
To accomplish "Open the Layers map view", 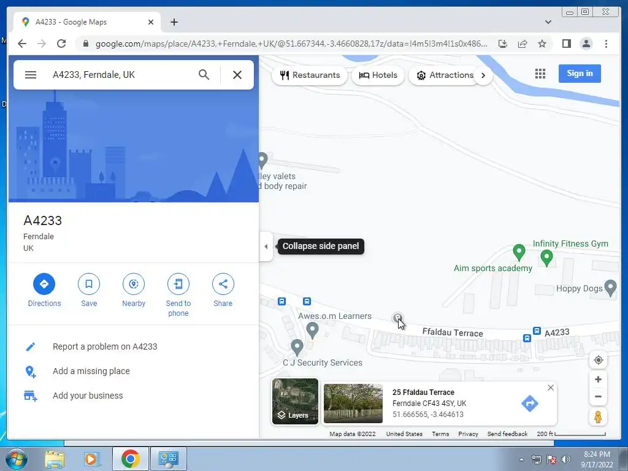I will [x=295, y=401].
